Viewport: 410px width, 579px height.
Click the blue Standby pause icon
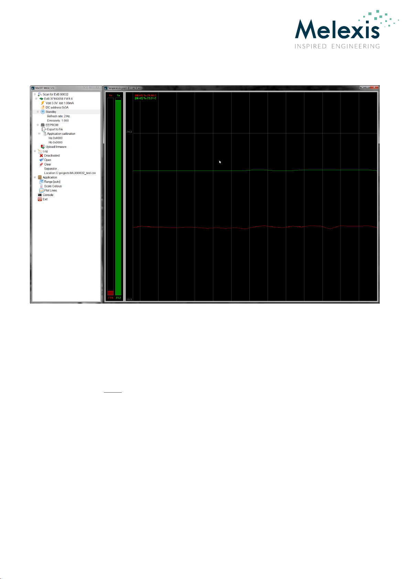(x=43, y=112)
